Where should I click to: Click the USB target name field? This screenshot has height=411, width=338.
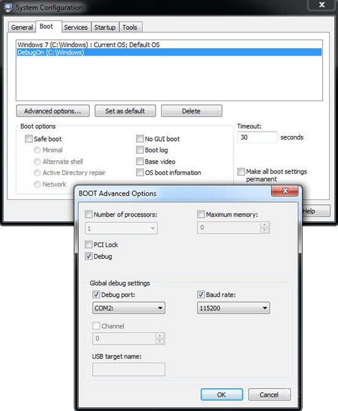129,370
